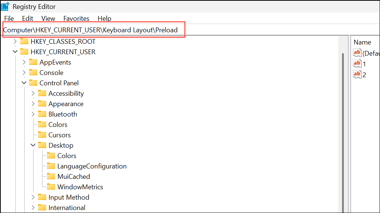Select the (Default) value name
Image resolution: width=380 pixels, height=213 pixels.
click(371, 53)
